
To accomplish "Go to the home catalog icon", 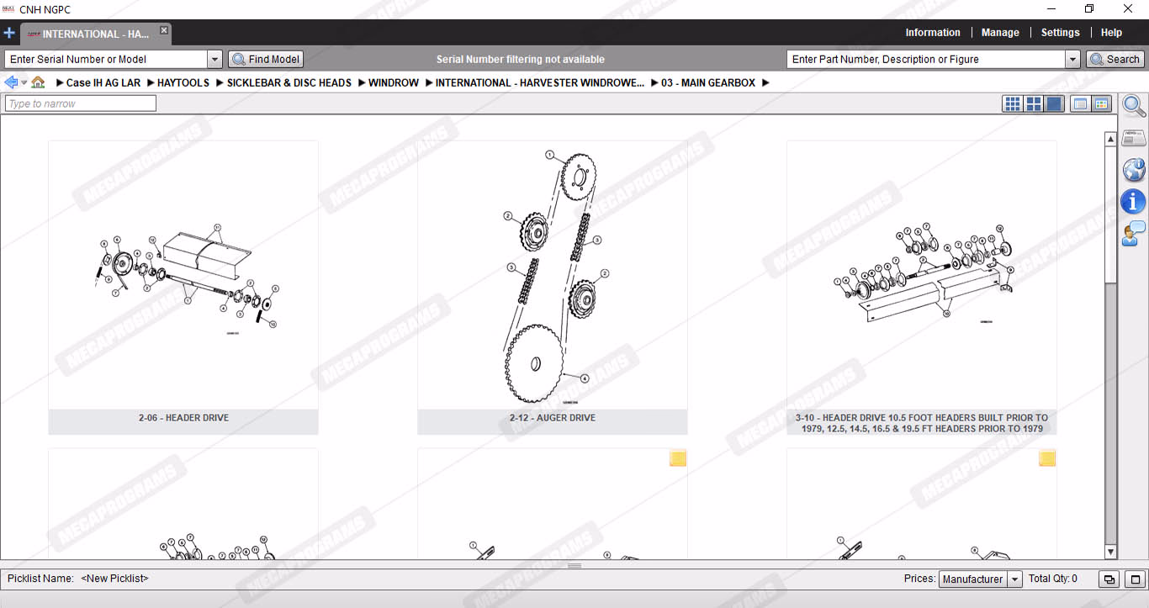I will (38, 82).
